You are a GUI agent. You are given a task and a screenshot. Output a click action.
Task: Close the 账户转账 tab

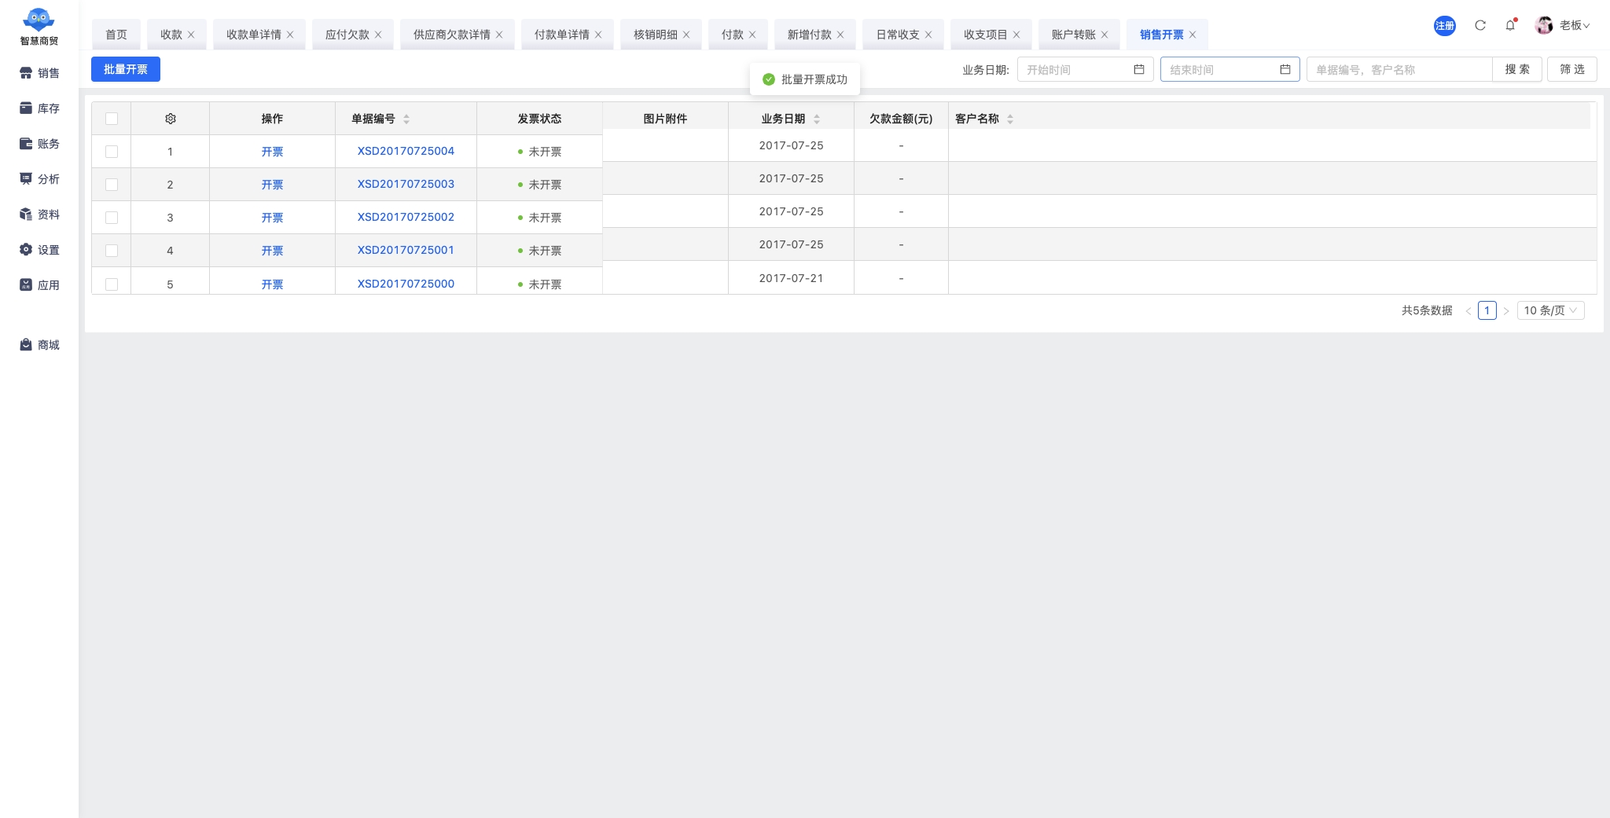[1105, 35]
